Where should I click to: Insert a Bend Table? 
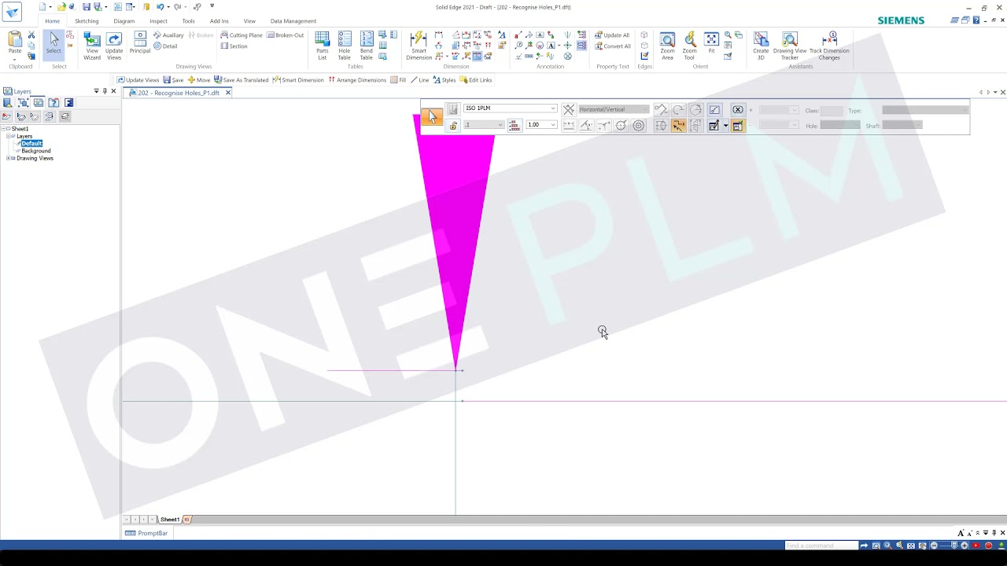click(x=367, y=46)
